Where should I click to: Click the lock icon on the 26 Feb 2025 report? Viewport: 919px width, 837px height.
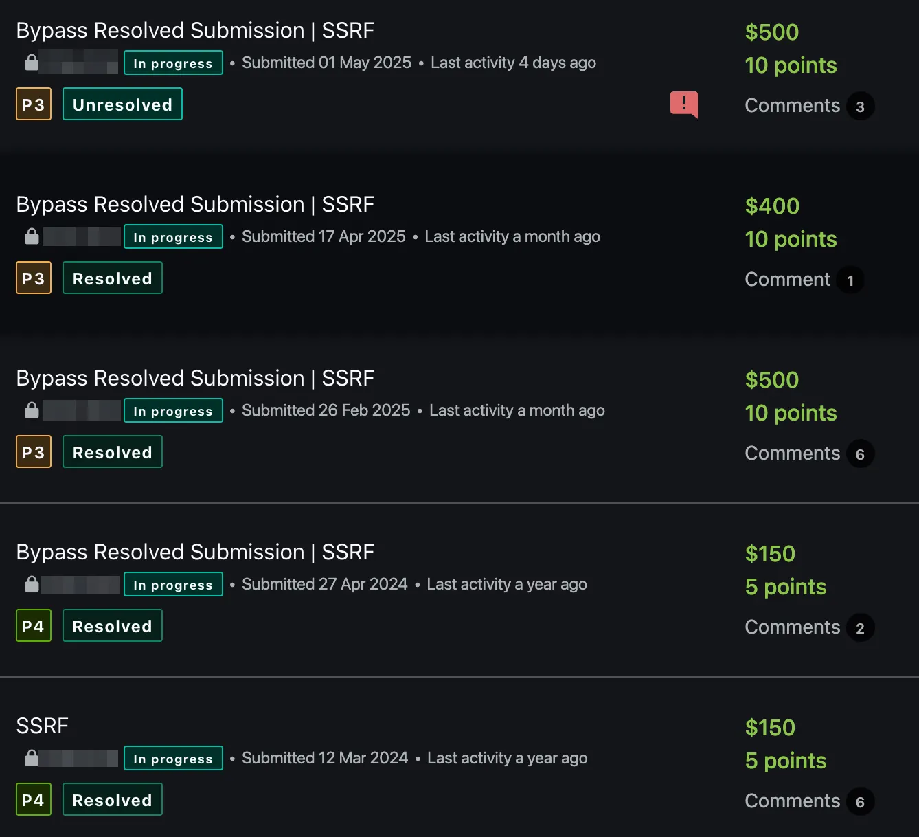[31, 410]
